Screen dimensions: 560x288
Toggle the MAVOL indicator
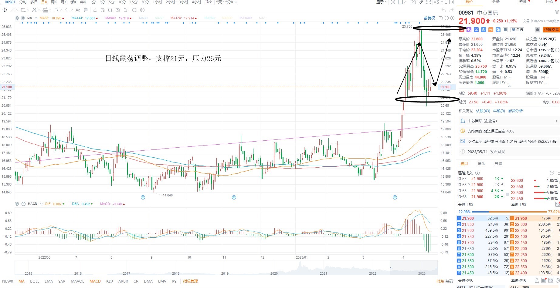click(77, 281)
